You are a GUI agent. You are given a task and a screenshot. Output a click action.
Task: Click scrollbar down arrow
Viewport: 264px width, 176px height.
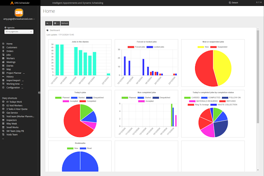(x=258, y=170)
